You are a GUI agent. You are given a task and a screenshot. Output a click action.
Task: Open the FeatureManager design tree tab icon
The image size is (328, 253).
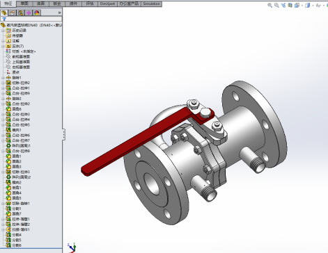4,13
